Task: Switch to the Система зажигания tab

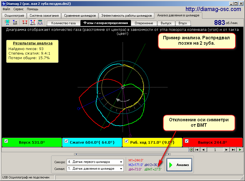Action: click(x=44, y=16)
